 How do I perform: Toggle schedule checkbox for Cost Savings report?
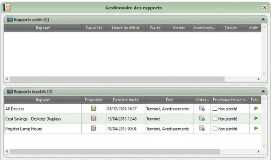pyautogui.click(x=215, y=119)
